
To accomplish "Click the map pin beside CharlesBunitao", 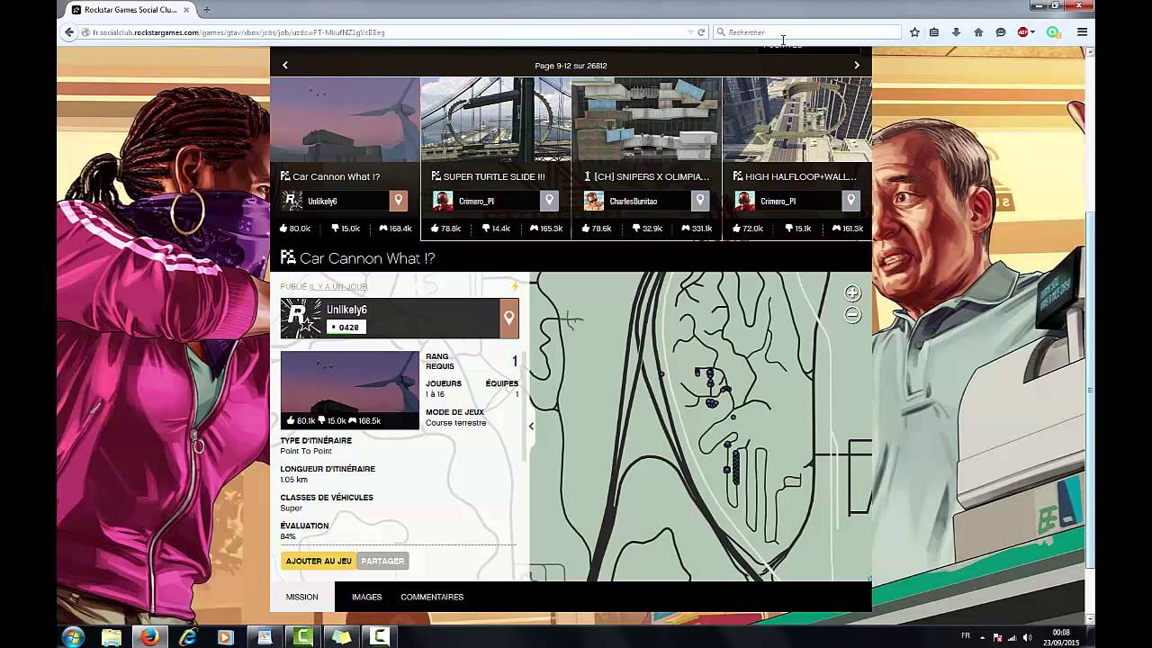I will click(699, 201).
